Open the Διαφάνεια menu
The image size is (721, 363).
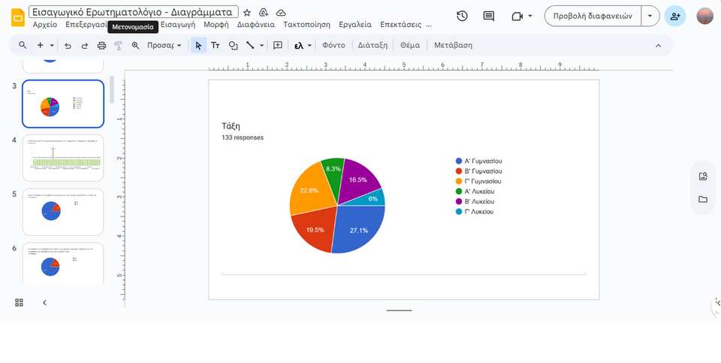coord(255,25)
